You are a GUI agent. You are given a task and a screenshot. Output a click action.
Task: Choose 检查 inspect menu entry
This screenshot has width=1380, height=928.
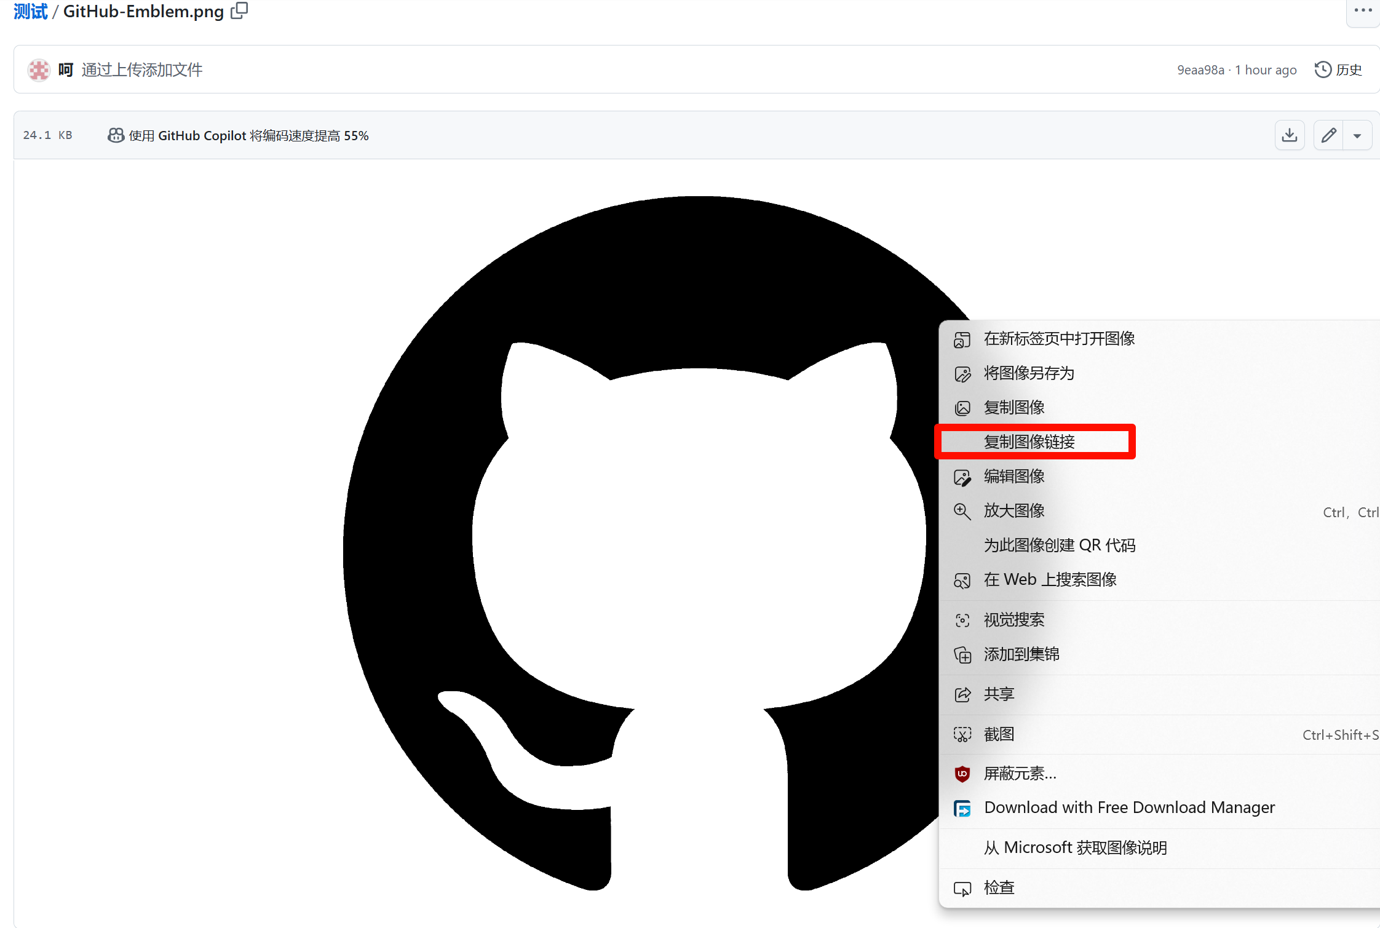tap(1159, 888)
